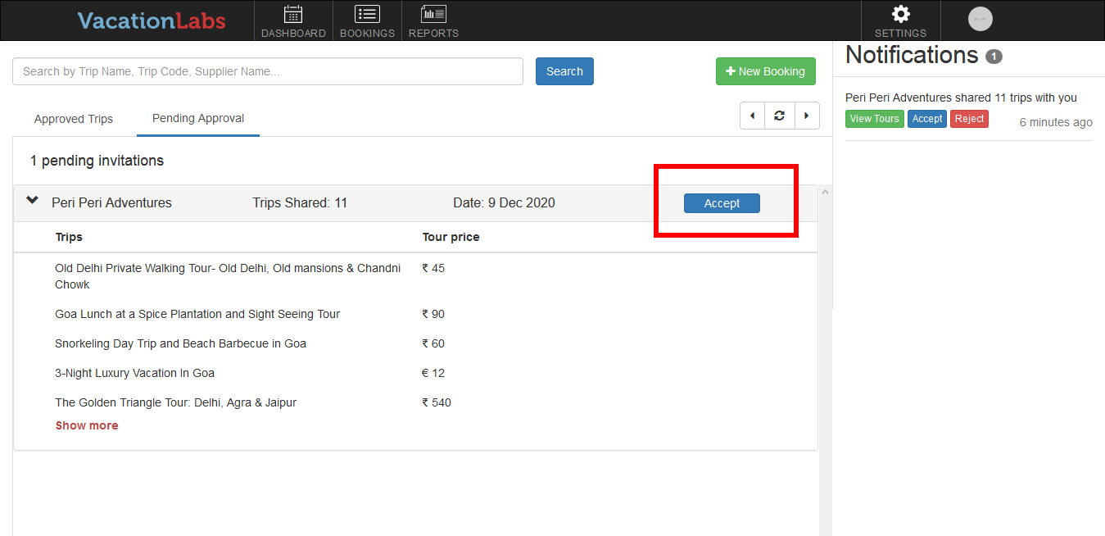This screenshot has width=1105, height=536.
Task: Go to previous page arrow
Action: pos(752,116)
